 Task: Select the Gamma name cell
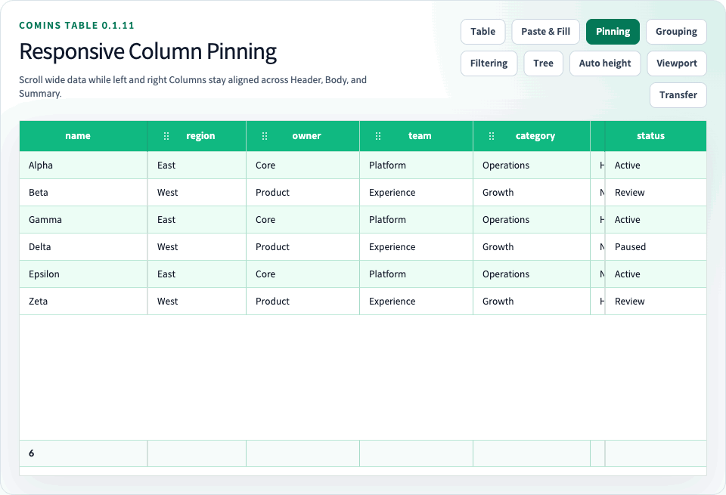pyautogui.click(x=83, y=220)
